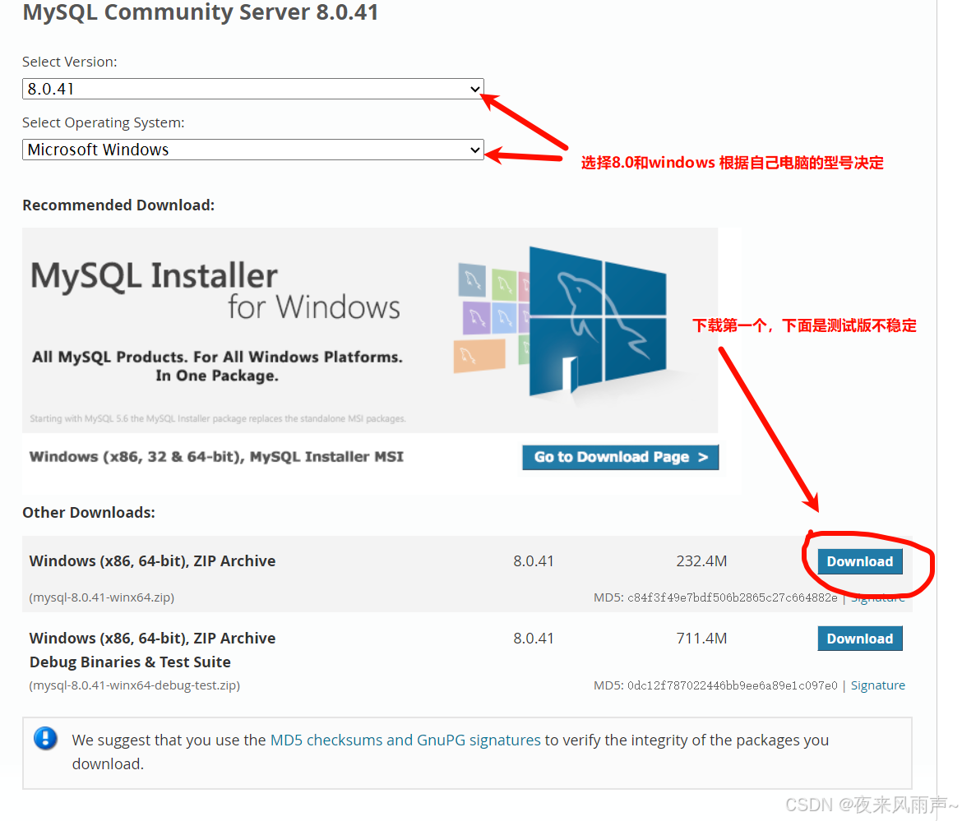Click the 8.0.41 version cell in first download row
Image resolution: width=962 pixels, height=821 pixels.
533,561
